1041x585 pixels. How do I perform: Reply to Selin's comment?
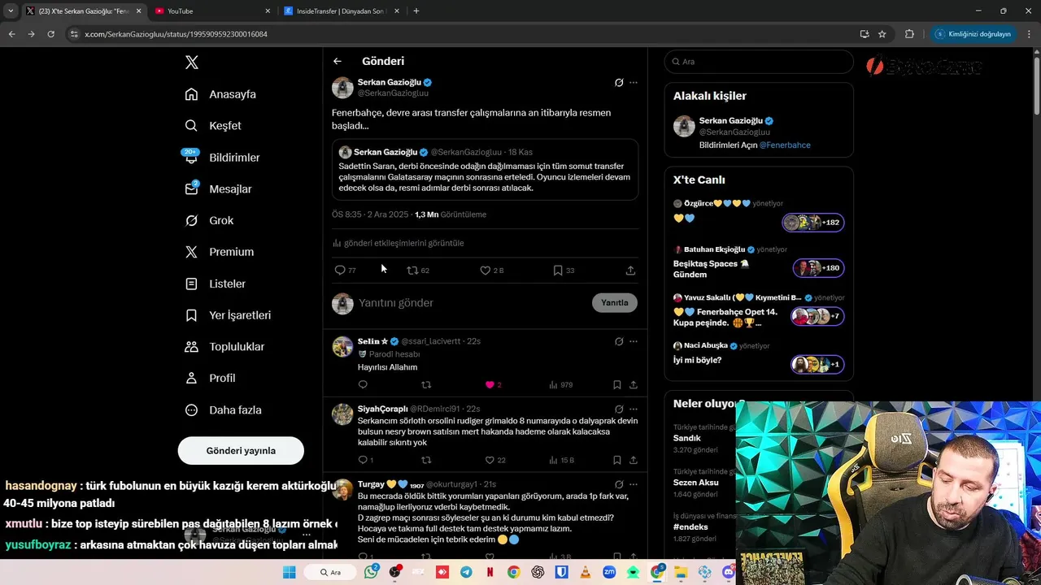pos(363,385)
